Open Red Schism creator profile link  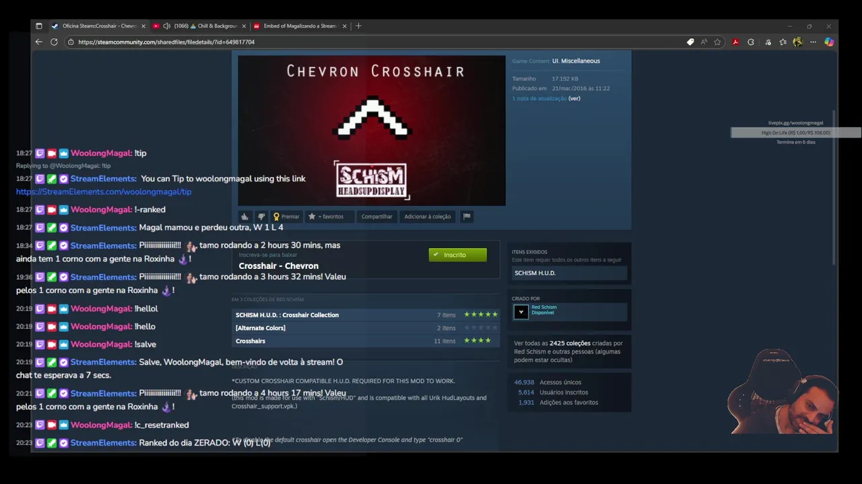(x=543, y=307)
